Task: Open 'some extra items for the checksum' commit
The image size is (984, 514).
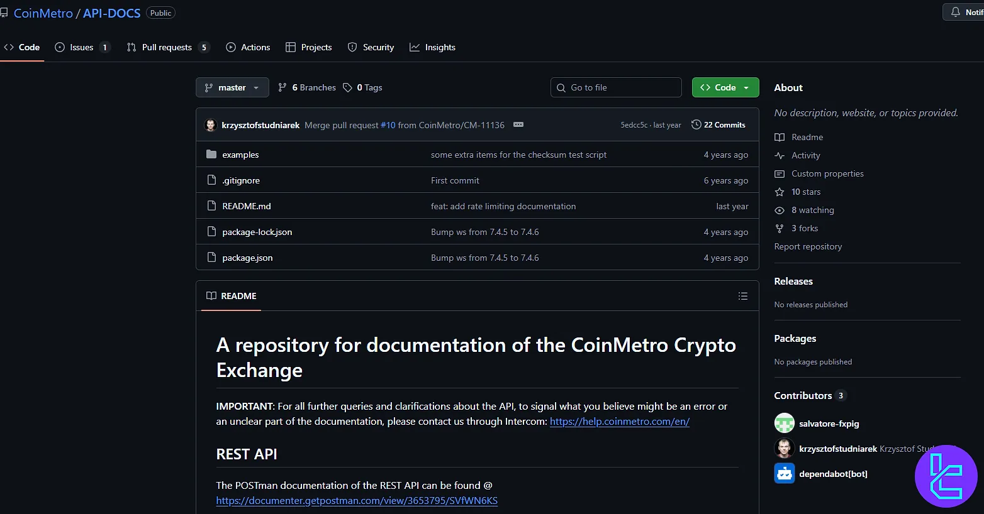Action: [x=519, y=155]
